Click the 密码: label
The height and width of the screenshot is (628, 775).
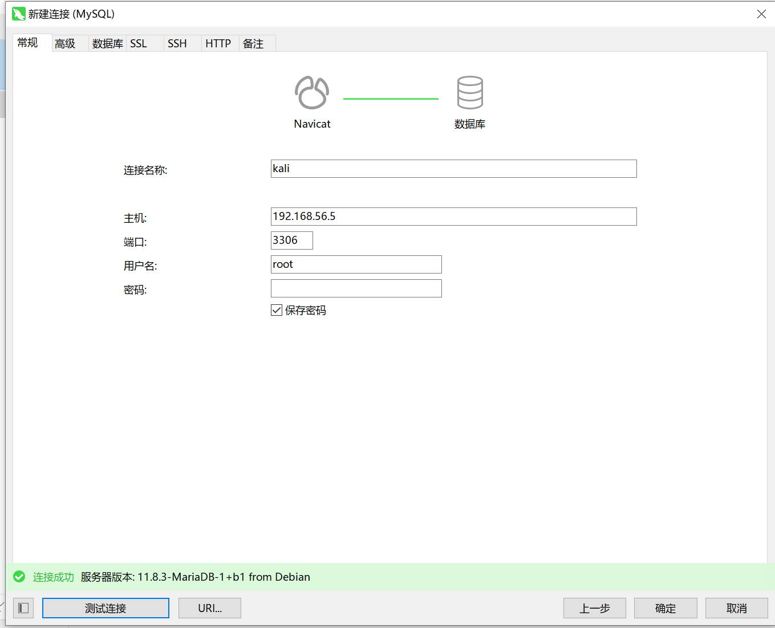click(135, 289)
